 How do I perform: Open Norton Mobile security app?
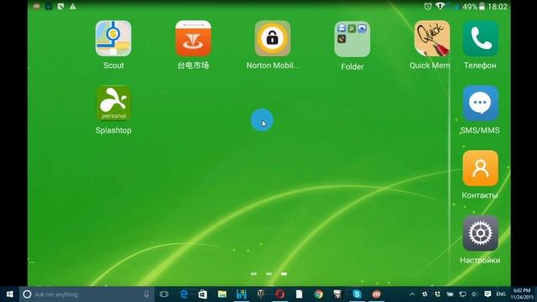click(273, 39)
